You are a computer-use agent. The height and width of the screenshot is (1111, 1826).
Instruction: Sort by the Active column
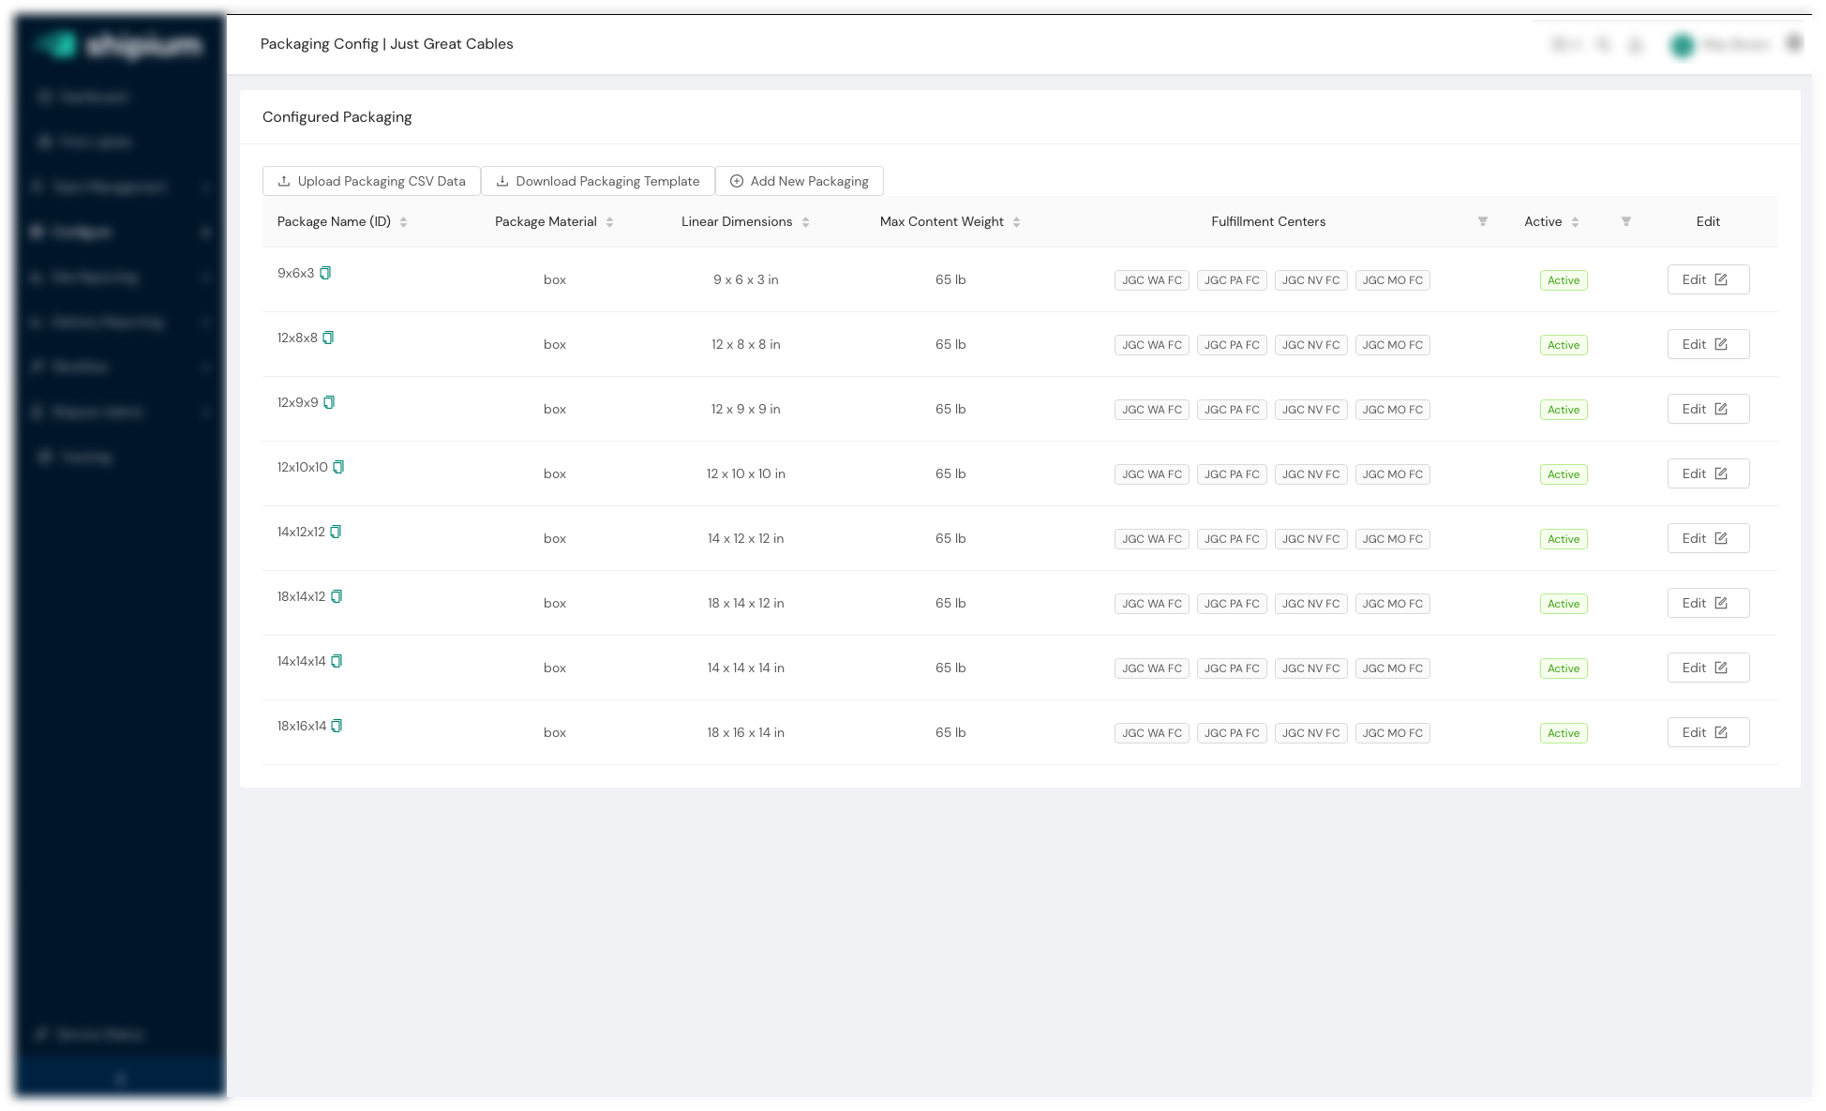point(1575,222)
